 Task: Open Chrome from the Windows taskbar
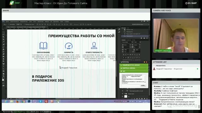tap(23, 101)
